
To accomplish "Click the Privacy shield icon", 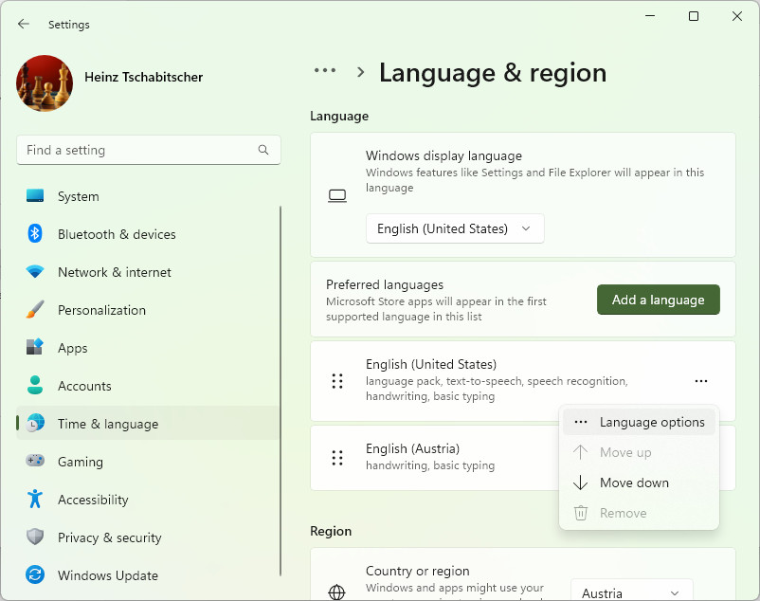I will point(35,537).
